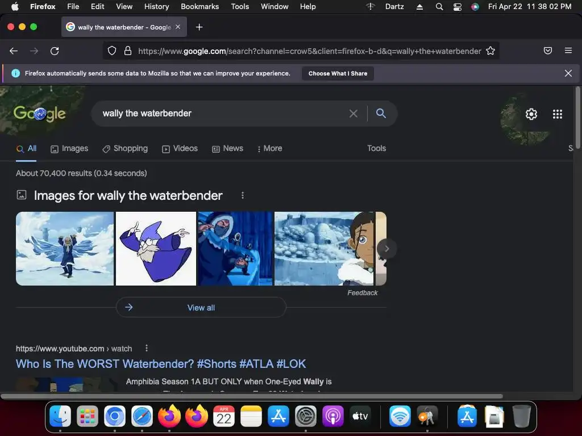Click the Google doodle logo
The image size is (582, 436).
(39, 113)
